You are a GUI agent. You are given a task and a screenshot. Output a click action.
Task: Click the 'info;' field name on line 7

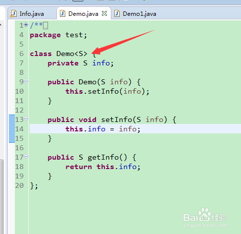pyautogui.click(x=103, y=63)
